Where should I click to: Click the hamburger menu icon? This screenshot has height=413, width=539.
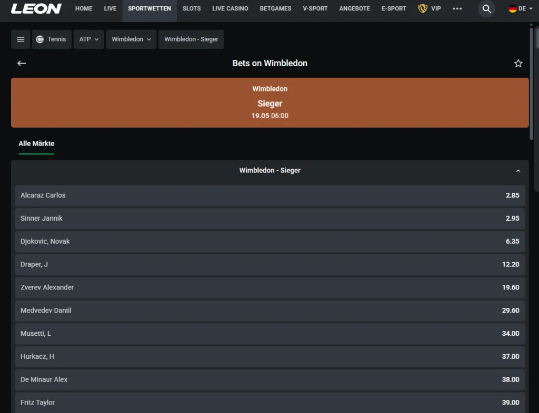point(21,39)
